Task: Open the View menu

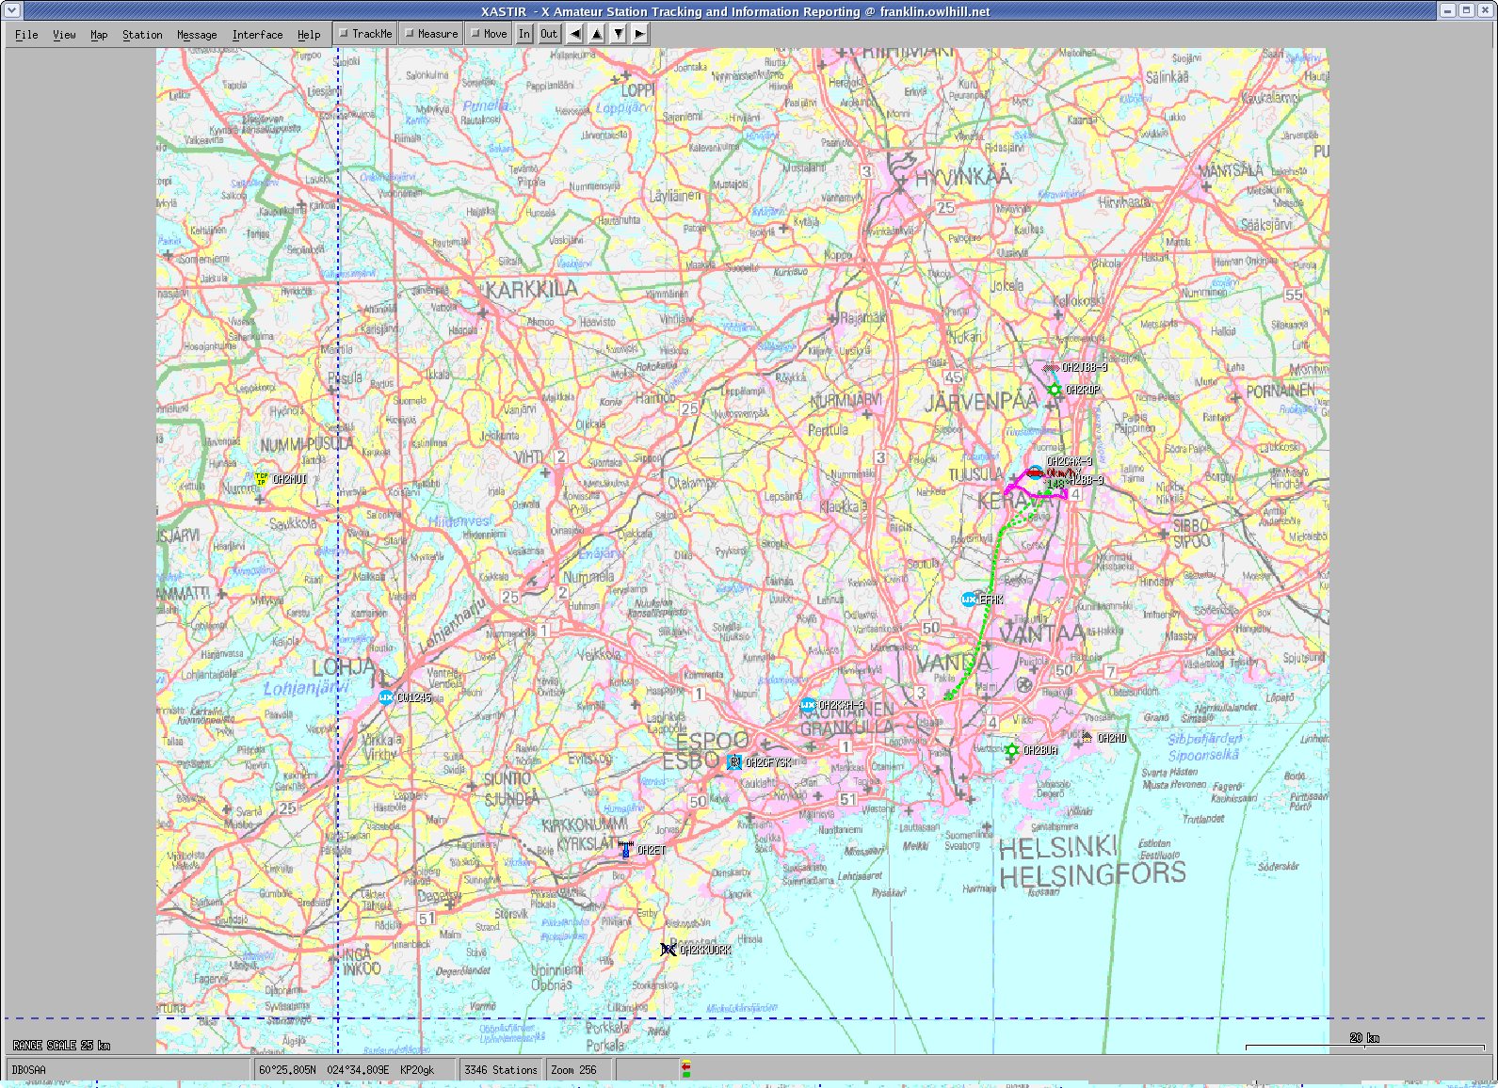Action: [64, 35]
